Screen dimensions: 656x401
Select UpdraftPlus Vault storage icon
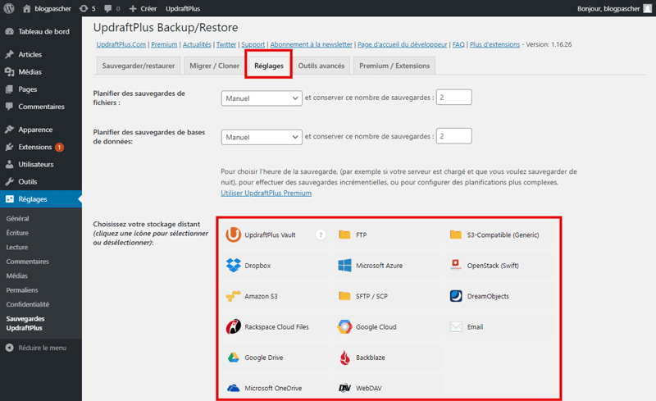pyautogui.click(x=234, y=235)
